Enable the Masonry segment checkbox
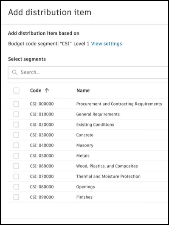 [x=16, y=145]
